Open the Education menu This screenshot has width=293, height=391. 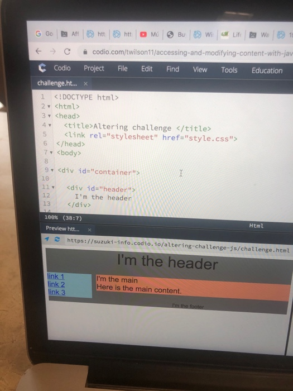point(267,70)
